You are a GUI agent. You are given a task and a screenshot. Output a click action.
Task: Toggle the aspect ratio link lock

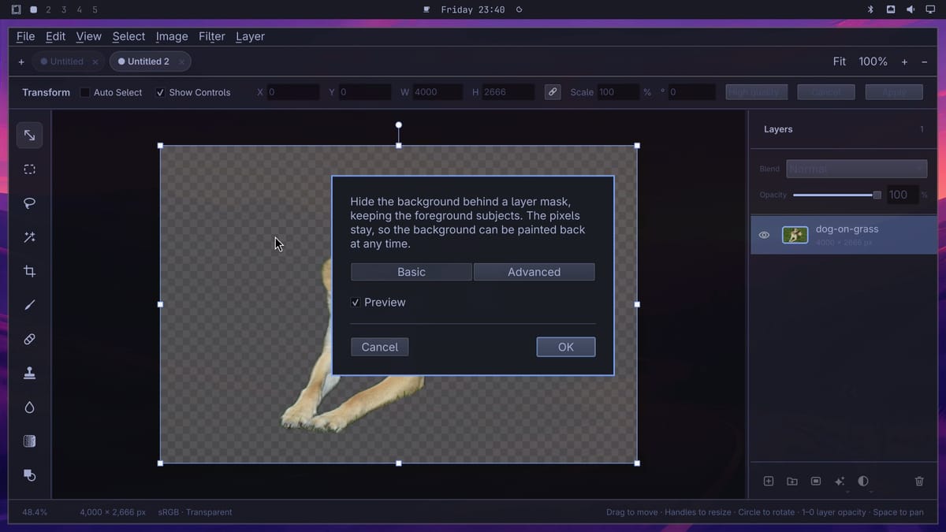553,92
